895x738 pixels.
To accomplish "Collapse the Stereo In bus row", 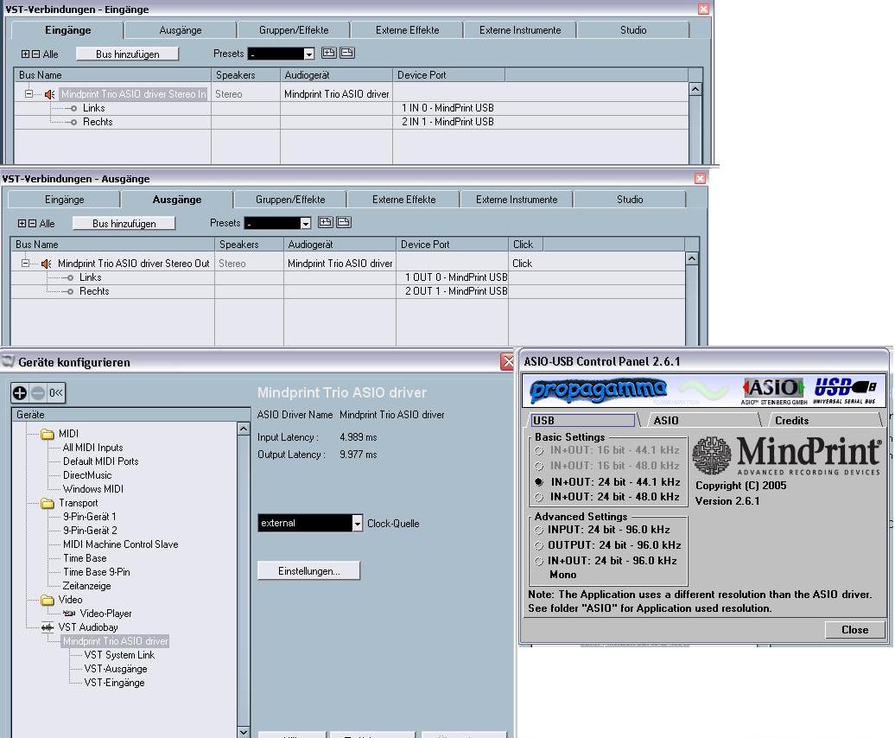I will click(x=29, y=93).
